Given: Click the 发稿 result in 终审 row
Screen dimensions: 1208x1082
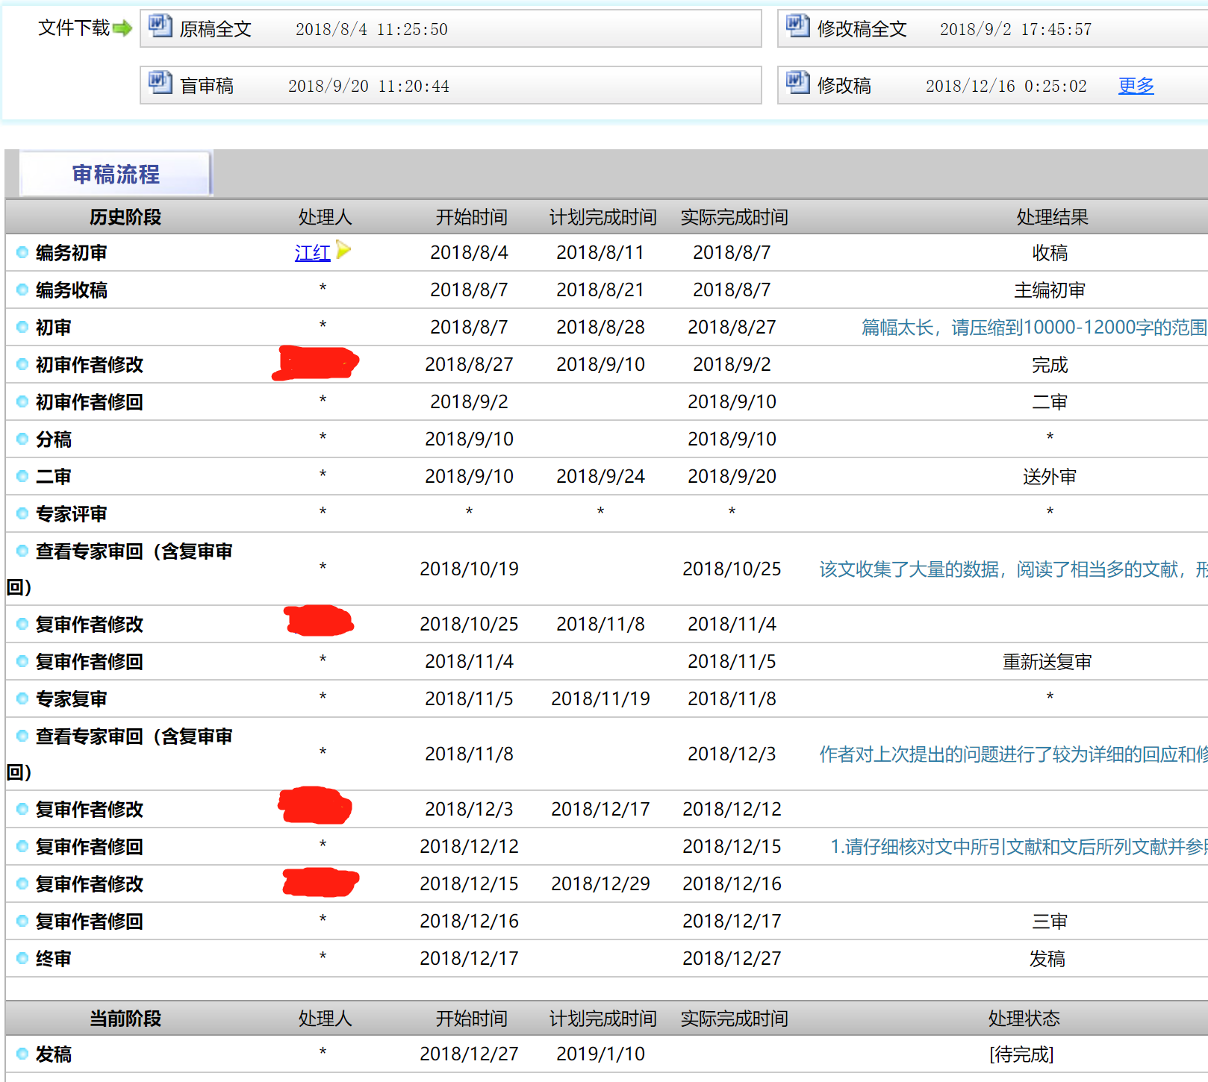Looking at the screenshot, I should tap(1047, 959).
